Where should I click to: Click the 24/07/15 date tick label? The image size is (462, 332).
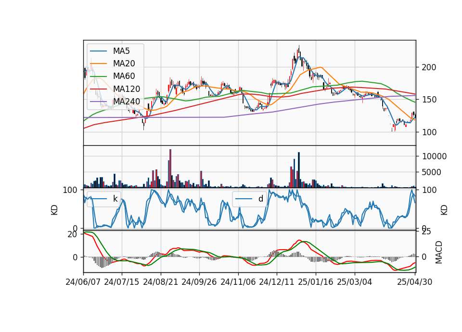[122, 282]
